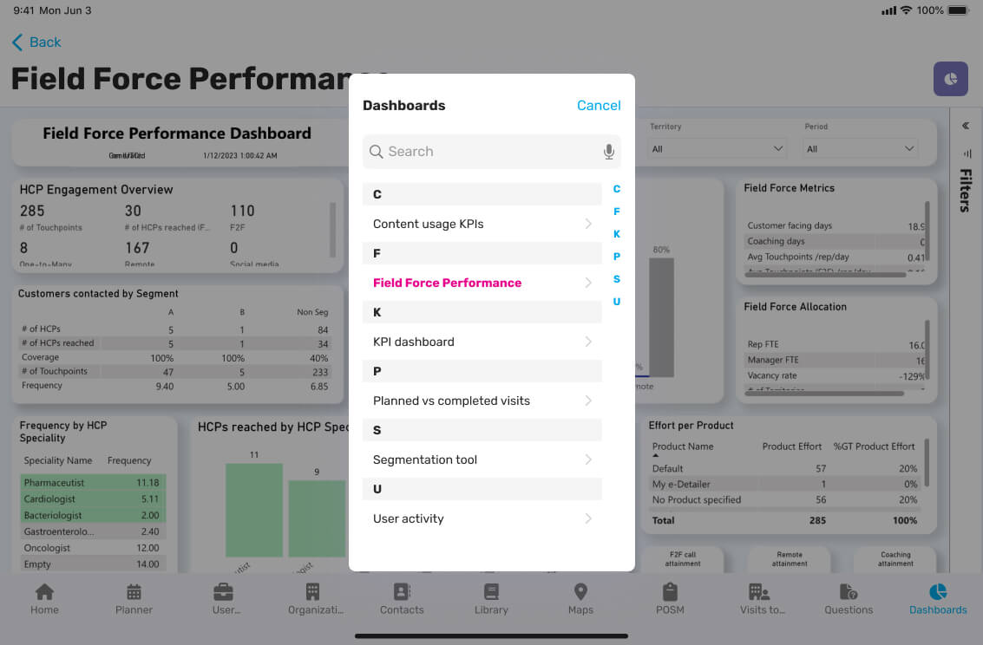Cancel the Dashboards dialog
This screenshot has width=983, height=645.
599,105
